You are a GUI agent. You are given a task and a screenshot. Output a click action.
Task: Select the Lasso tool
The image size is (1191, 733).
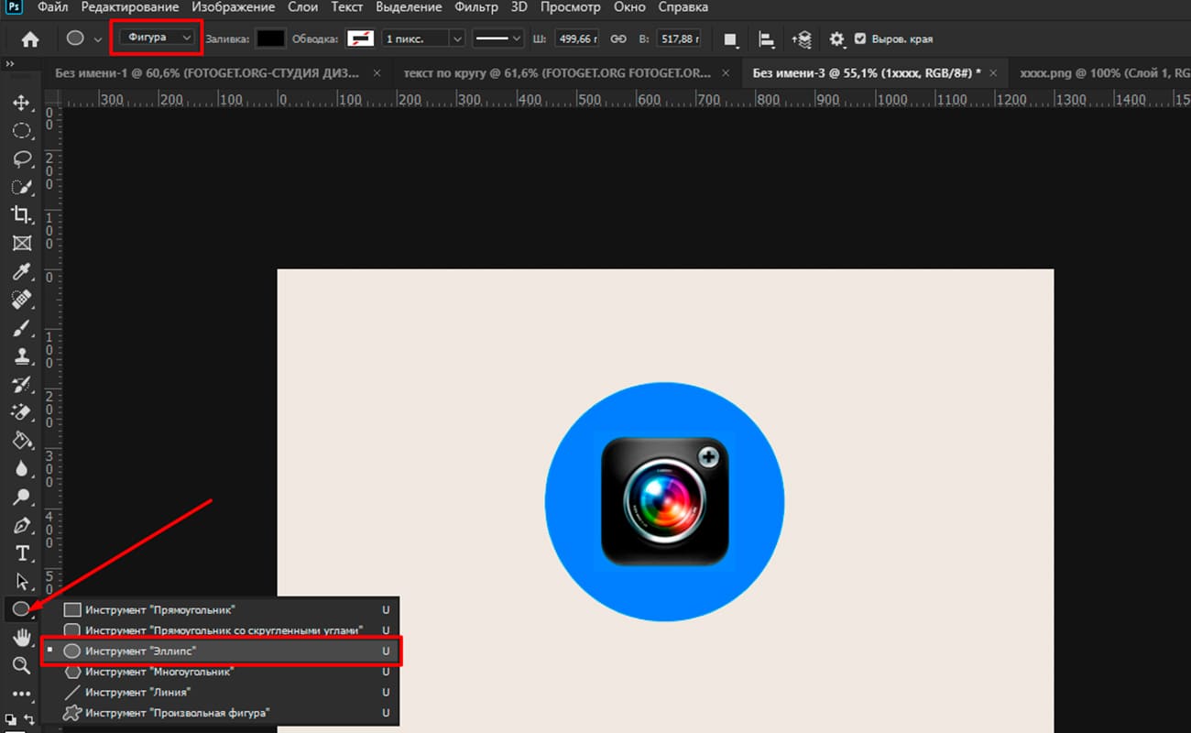click(x=21, y=159)
